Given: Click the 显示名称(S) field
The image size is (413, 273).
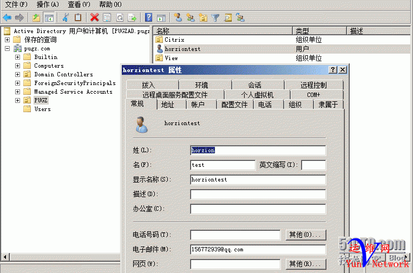Looking at the screenshot, I should (x=258, y=179).
